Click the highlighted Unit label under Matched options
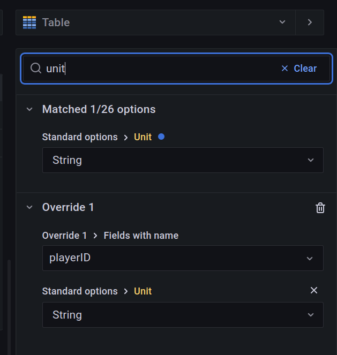 point(143,137)
